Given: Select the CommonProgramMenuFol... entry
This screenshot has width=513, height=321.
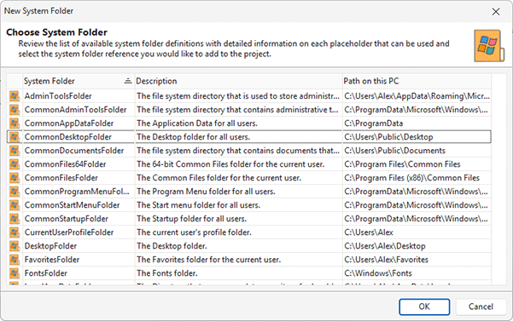Looking at the screenshot, I should click(249, 192).
